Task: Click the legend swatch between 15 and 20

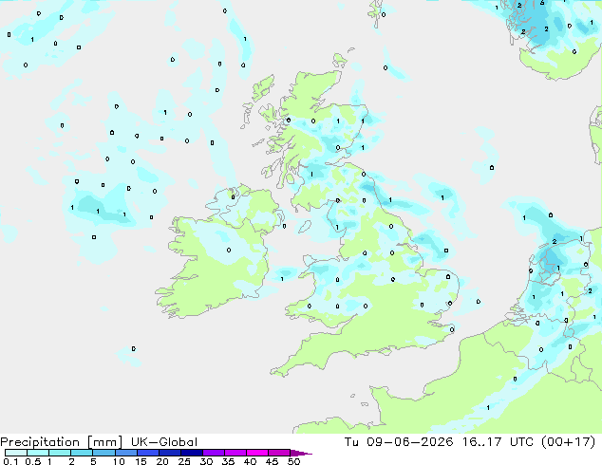Action: click(148, 453)
